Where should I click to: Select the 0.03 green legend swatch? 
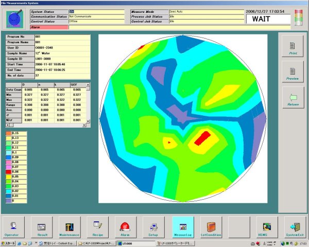click(9, 186)
